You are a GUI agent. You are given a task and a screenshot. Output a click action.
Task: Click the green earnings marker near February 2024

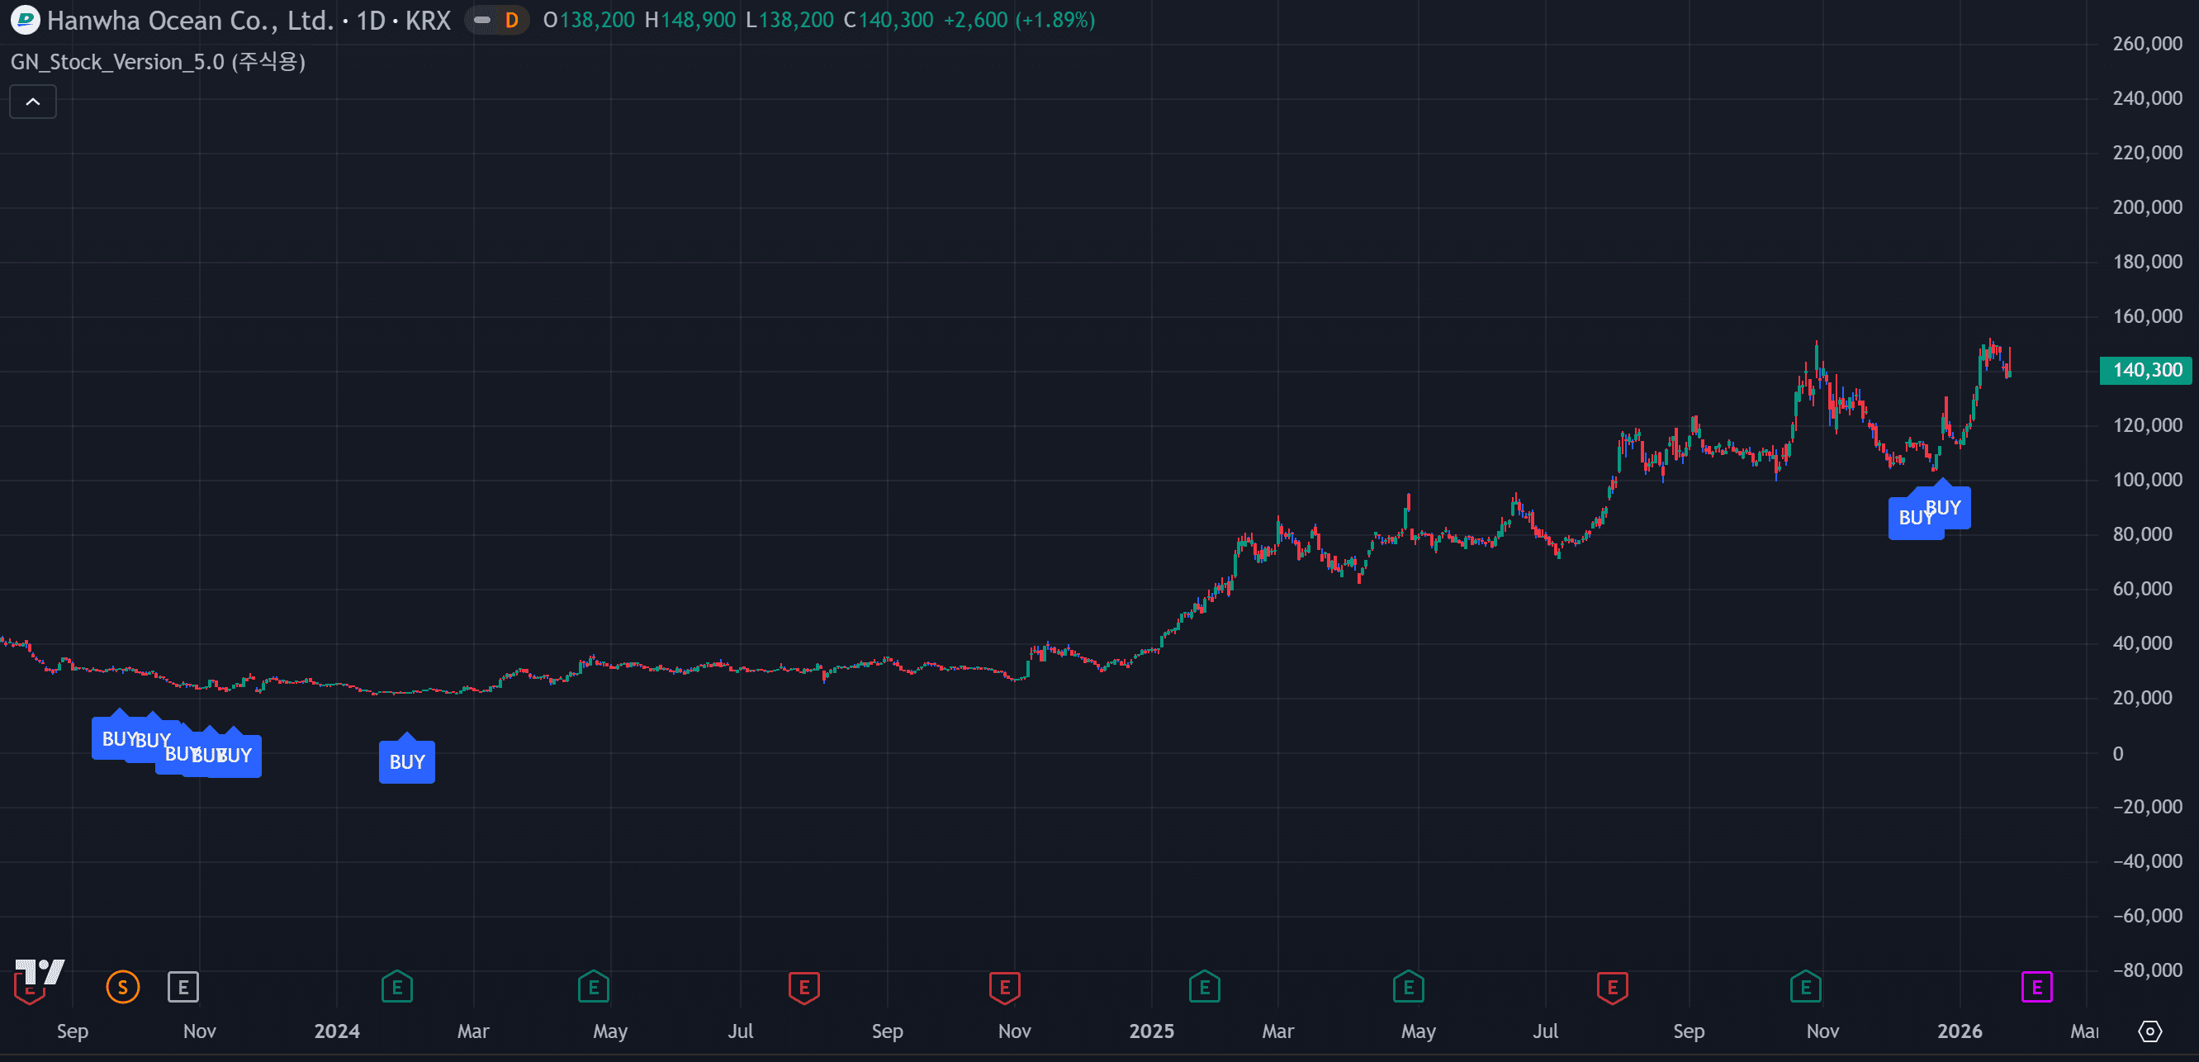pyautogui.click(x=397, y=988)
